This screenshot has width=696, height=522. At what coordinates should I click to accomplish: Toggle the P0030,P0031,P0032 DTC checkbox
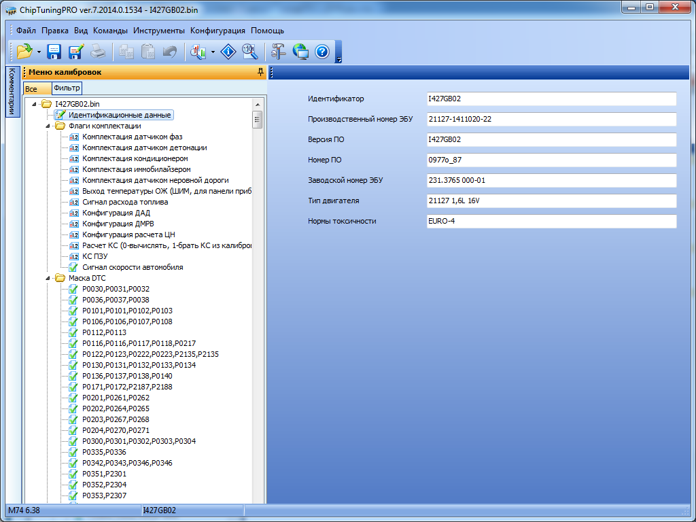[73, 289]
